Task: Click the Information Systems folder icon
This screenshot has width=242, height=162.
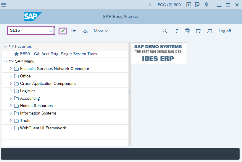Action: [x=16, y=113]
